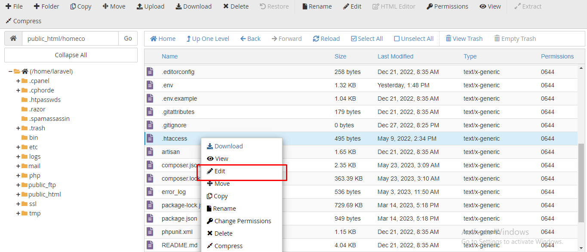Viewport: 587px width, 252px height.
Task: Select Change Permissions in context menu
Action: pos(243,221)
